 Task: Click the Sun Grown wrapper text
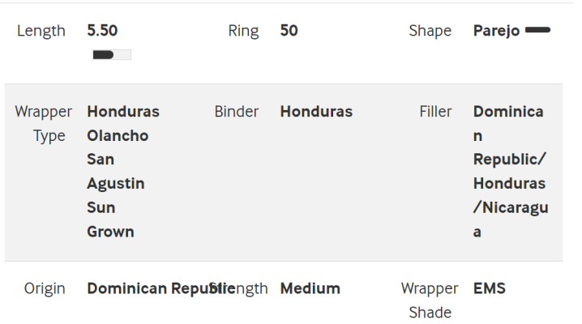pos(110,220)
